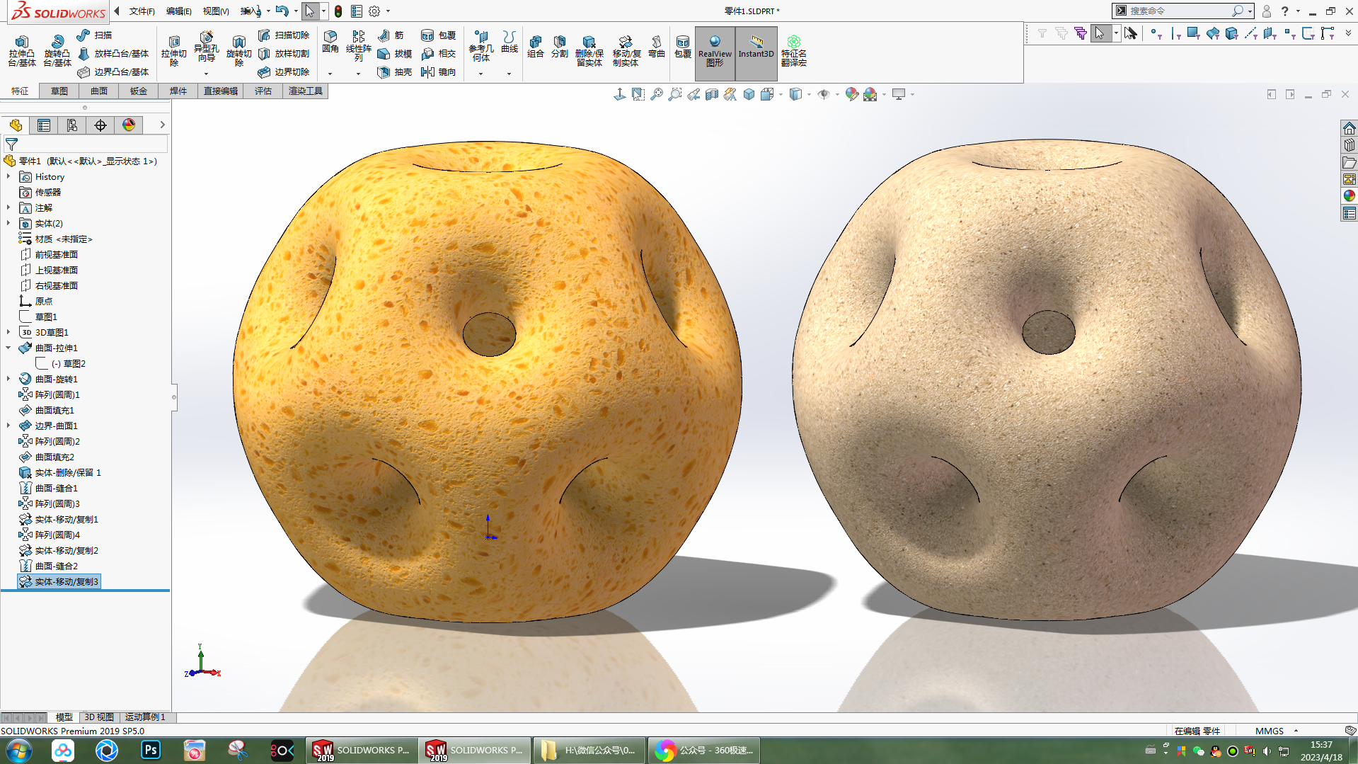Open the DisplayManager color ball tab
Viewport: 1358px width, 764px height.
[x=129, y=125]
